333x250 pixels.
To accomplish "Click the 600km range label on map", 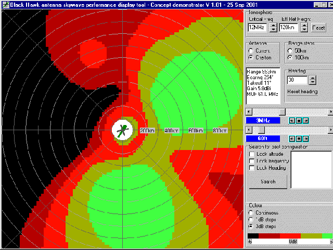I will 196,131.
